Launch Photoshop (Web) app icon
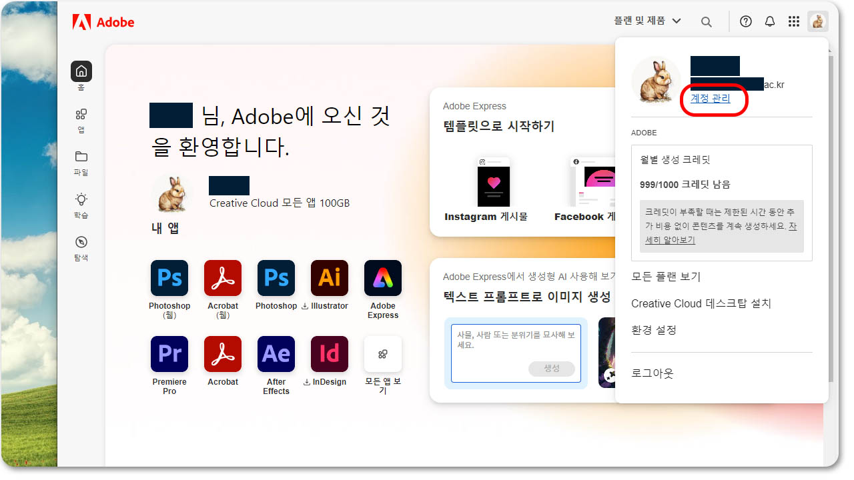Viewport: 854px width, 480px height. 169,278
